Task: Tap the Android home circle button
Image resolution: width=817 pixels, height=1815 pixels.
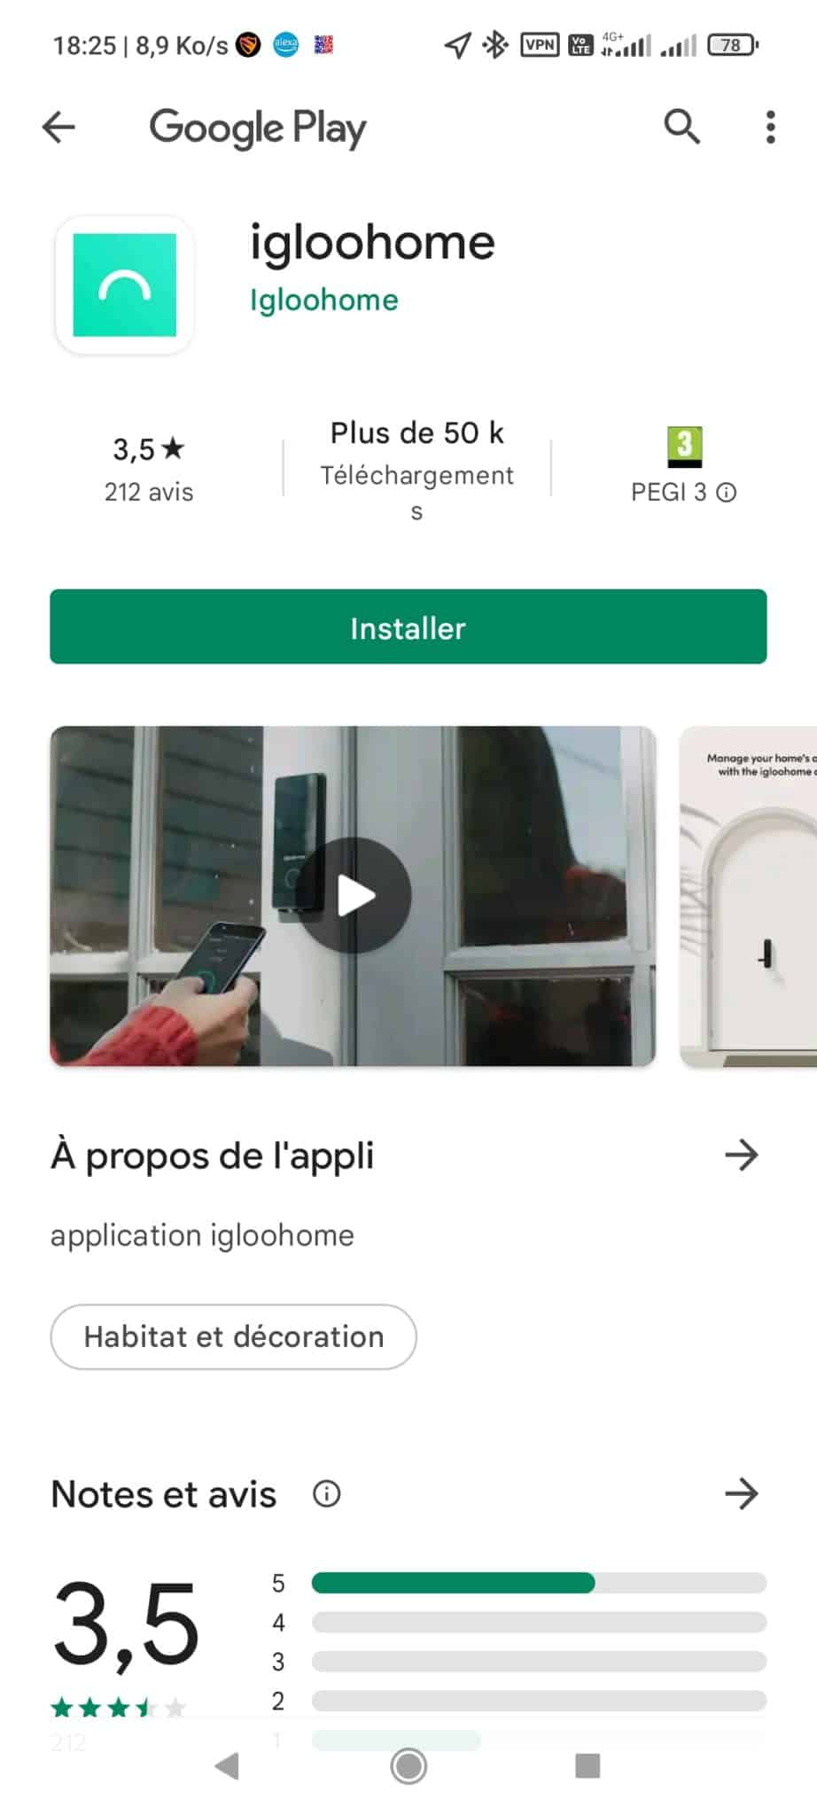Action: click(408, 1766)
